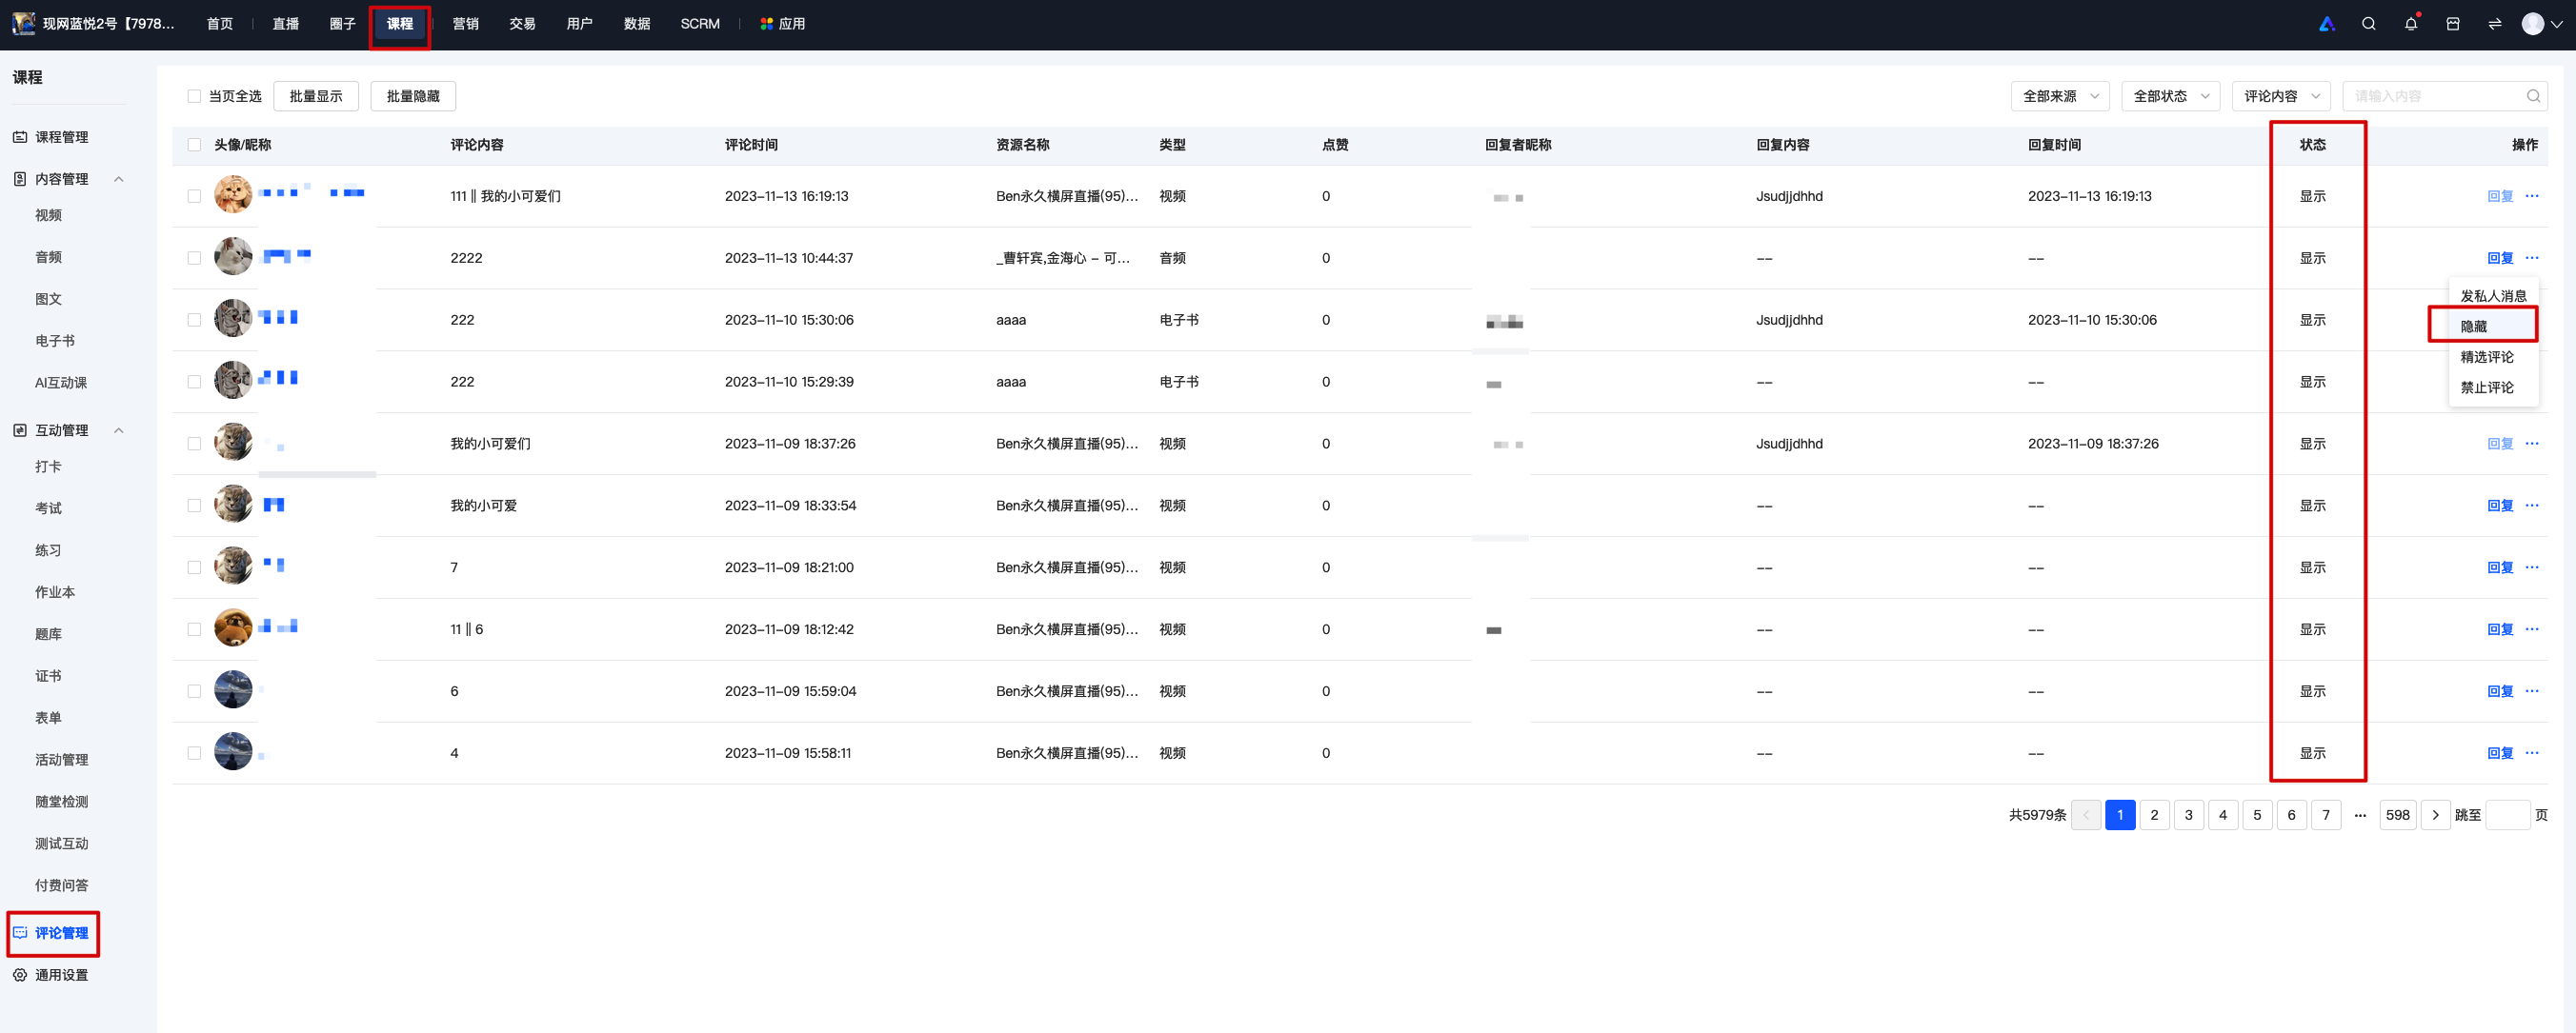Click the search magnifier in top bar
2576x1033 pixels.
[2368, 24]
